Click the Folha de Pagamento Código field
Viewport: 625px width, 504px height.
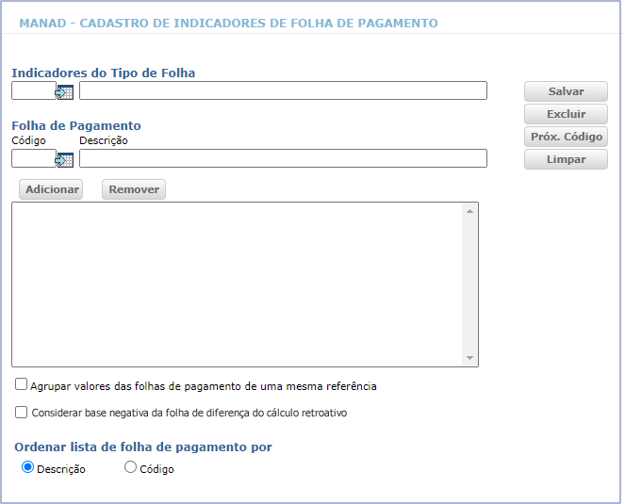point(33,158)
